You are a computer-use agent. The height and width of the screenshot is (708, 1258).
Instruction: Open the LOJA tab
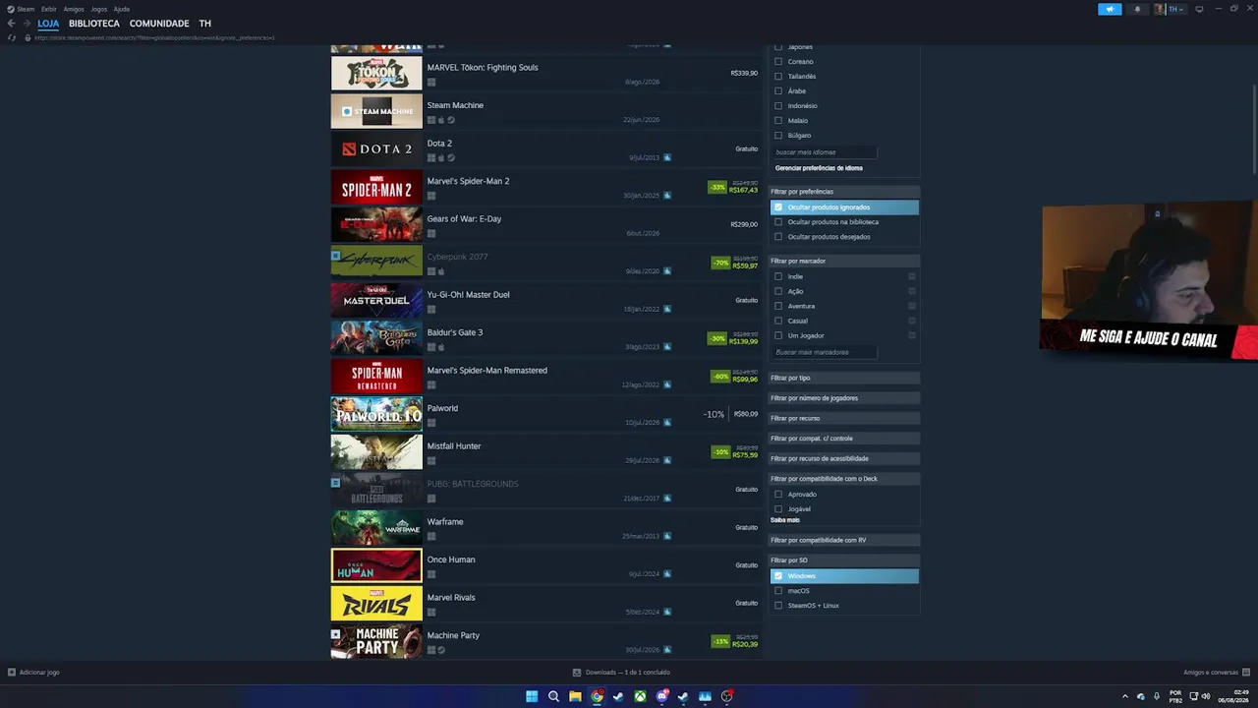[x=48, y=24]
